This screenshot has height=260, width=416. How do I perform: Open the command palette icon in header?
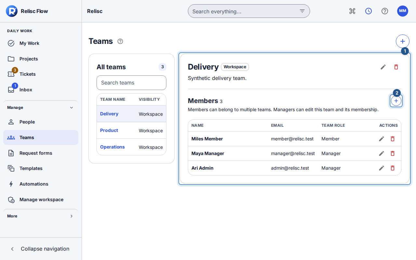[352, 11]
